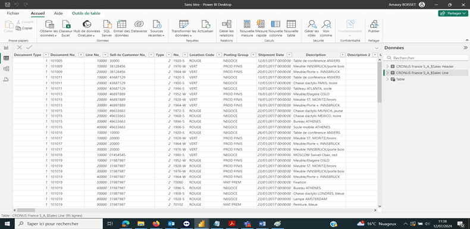The image size is (470, 229).
Task: Click the Rechercher field in Données pane
Action: pyautogui.click(x=426, y=58)
